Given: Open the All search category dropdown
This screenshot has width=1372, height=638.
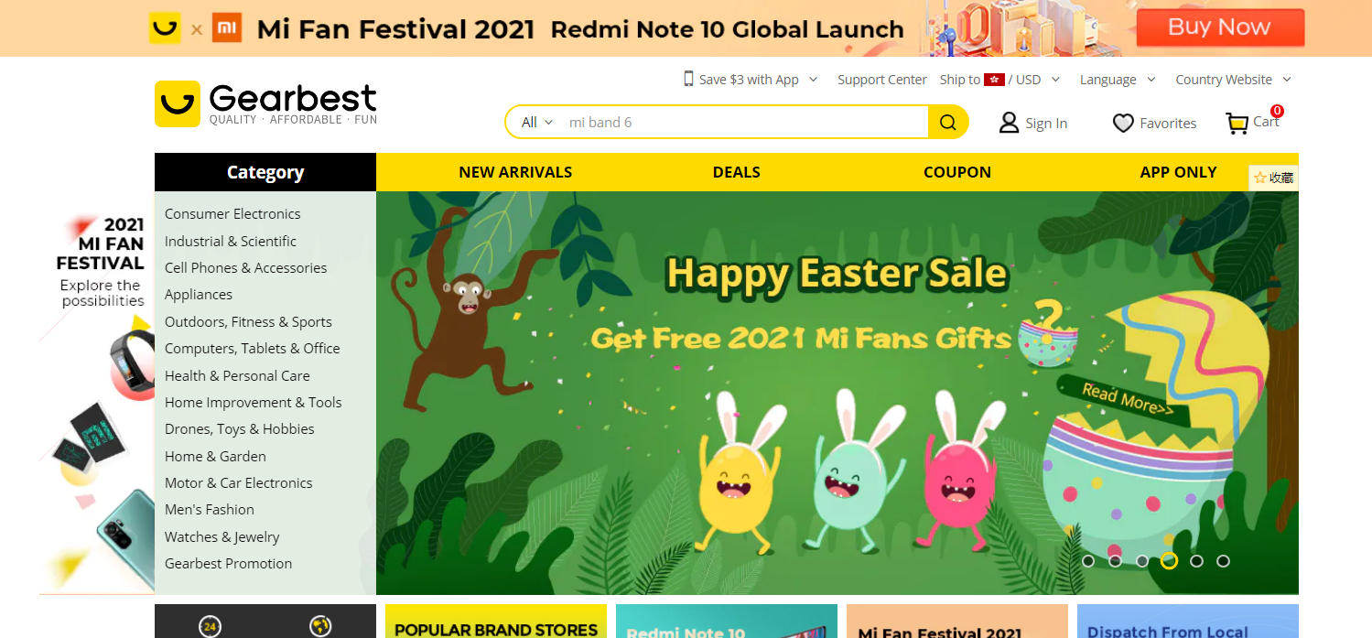Looking at the screenshot, I should [x=537, y=123].
